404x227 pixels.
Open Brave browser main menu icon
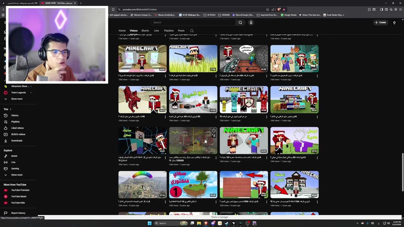401,9
